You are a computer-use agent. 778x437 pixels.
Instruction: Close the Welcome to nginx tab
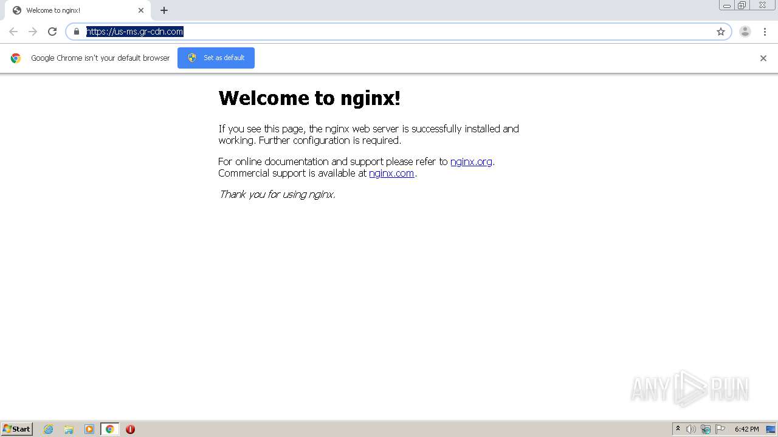point(141,10)
